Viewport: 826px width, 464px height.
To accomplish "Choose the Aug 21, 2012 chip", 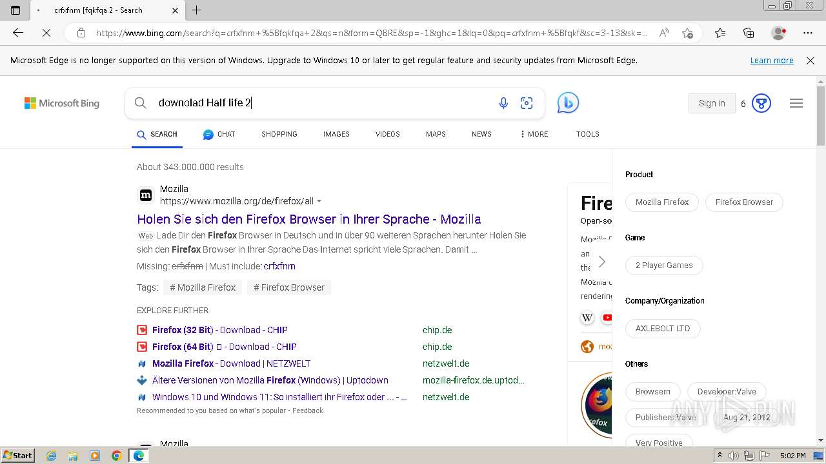I will [x=747, y=418].
